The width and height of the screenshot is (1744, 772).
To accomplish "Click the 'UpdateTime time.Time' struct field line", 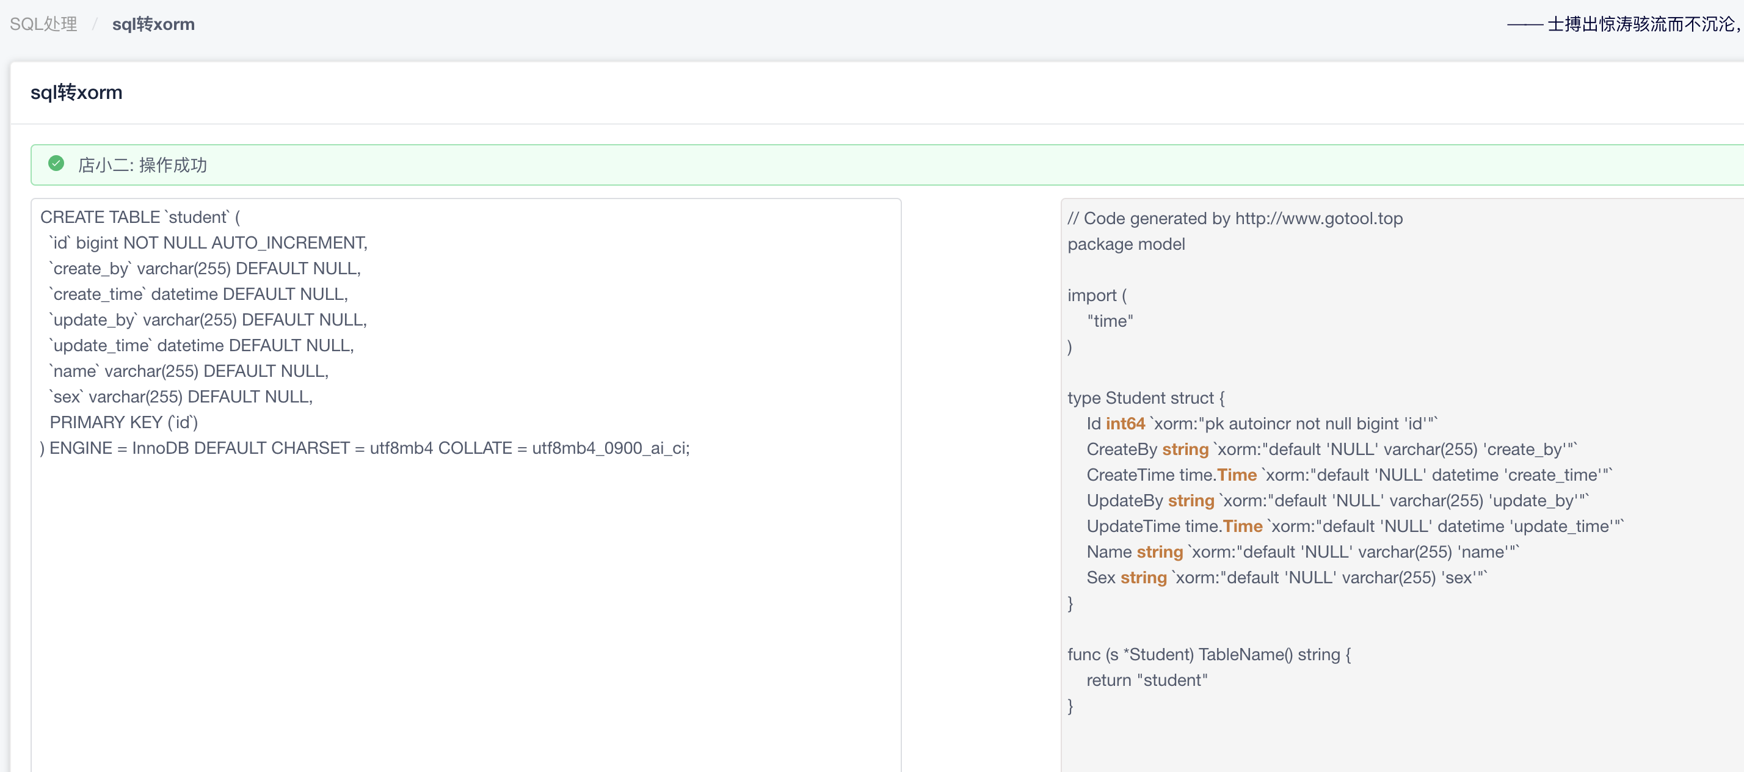I will 1356,528.
